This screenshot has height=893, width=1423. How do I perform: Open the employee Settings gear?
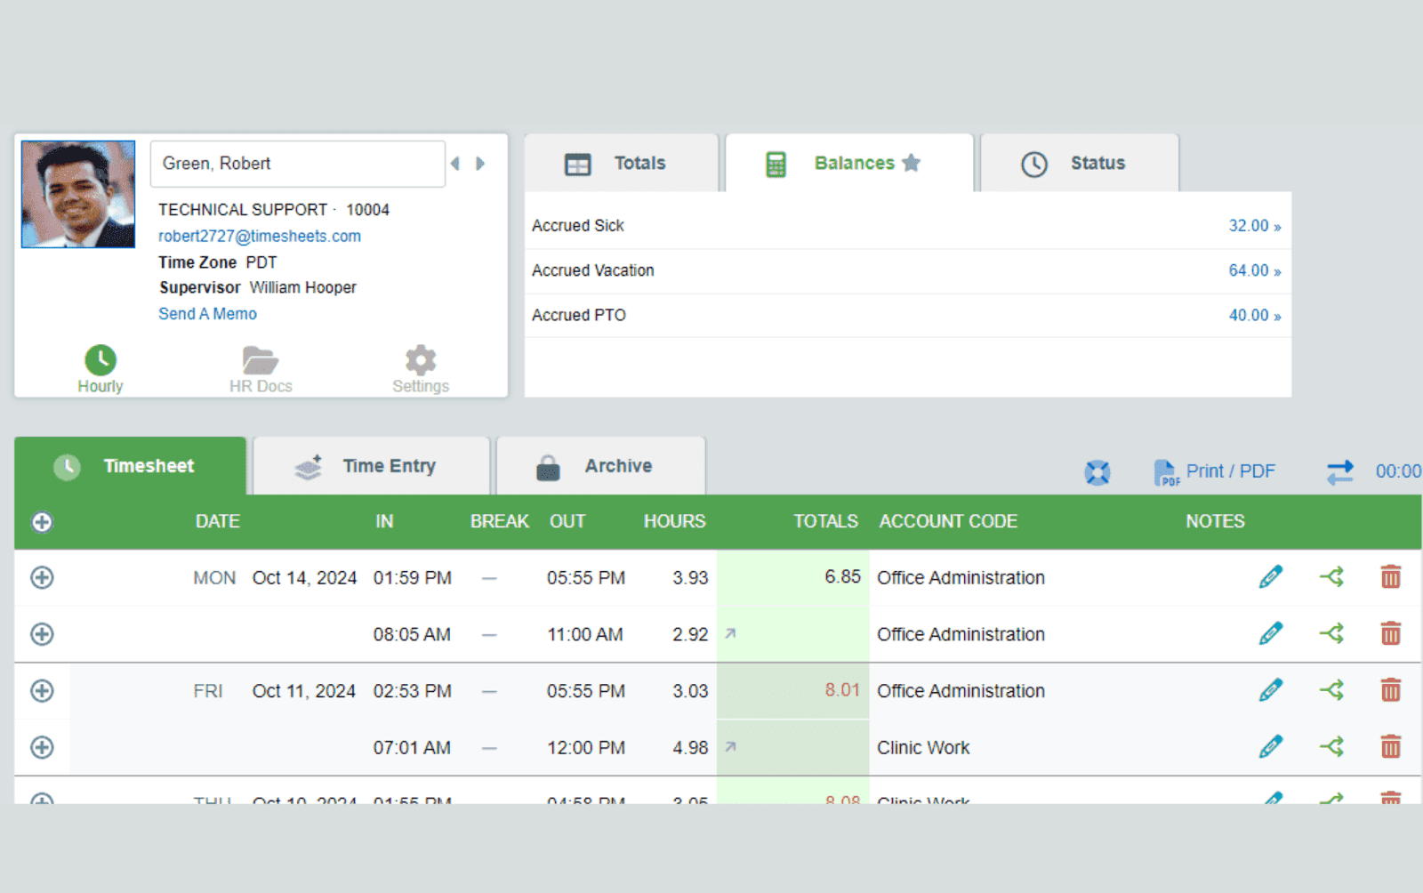420,366
